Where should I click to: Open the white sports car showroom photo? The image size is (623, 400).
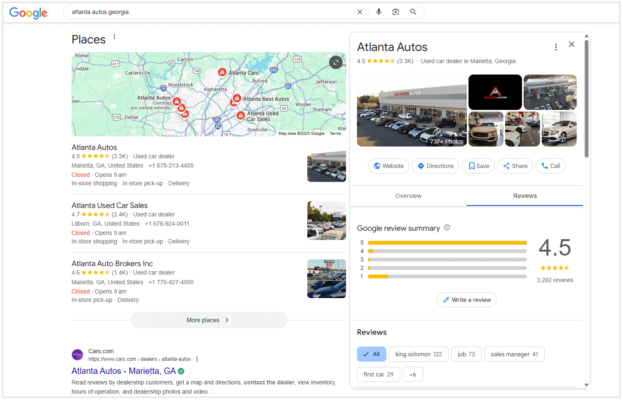tap(522, 129)
